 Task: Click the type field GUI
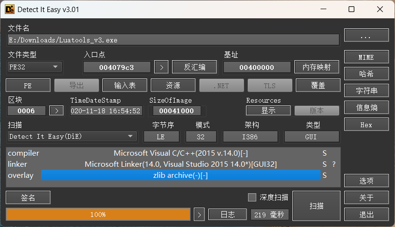311,137
